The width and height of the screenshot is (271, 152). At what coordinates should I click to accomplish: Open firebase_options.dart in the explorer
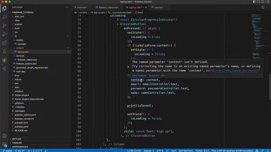(x=26, y=64)
